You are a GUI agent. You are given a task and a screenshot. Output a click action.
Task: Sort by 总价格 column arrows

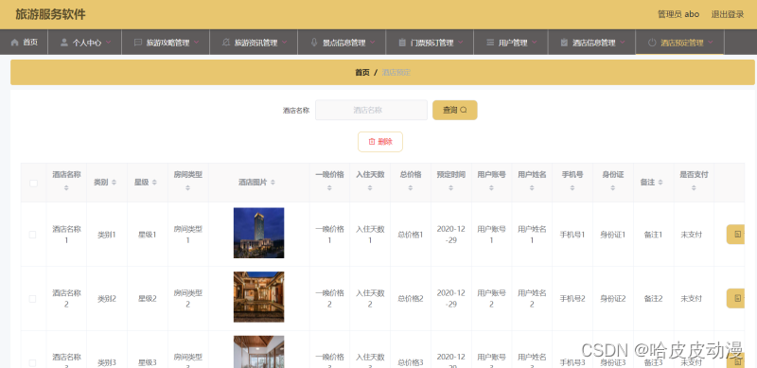coord(411,188)
